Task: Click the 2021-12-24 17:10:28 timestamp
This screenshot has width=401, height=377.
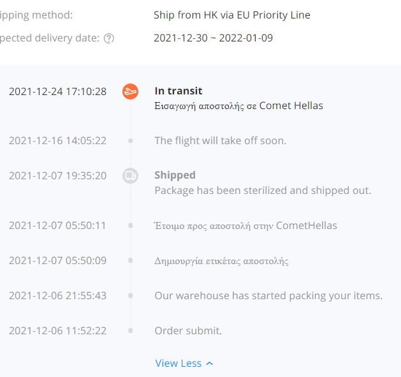Action: click(x=57, y=92)
